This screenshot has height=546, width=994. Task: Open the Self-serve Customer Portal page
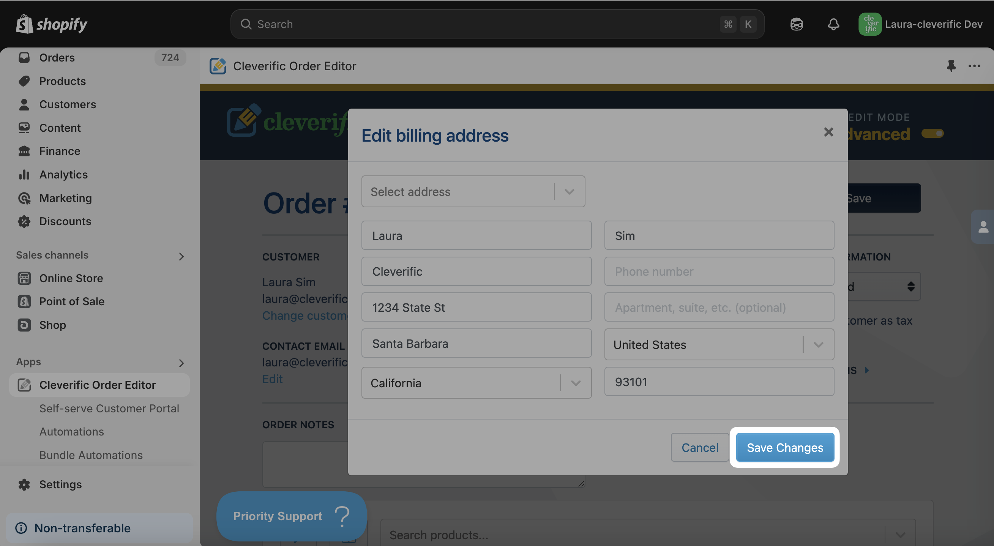click(109, 408)
